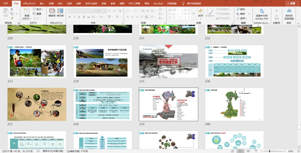Expand the 形状填充 shape fill dropdown
The image size is (301, 153).
click(x=230, y=9)
